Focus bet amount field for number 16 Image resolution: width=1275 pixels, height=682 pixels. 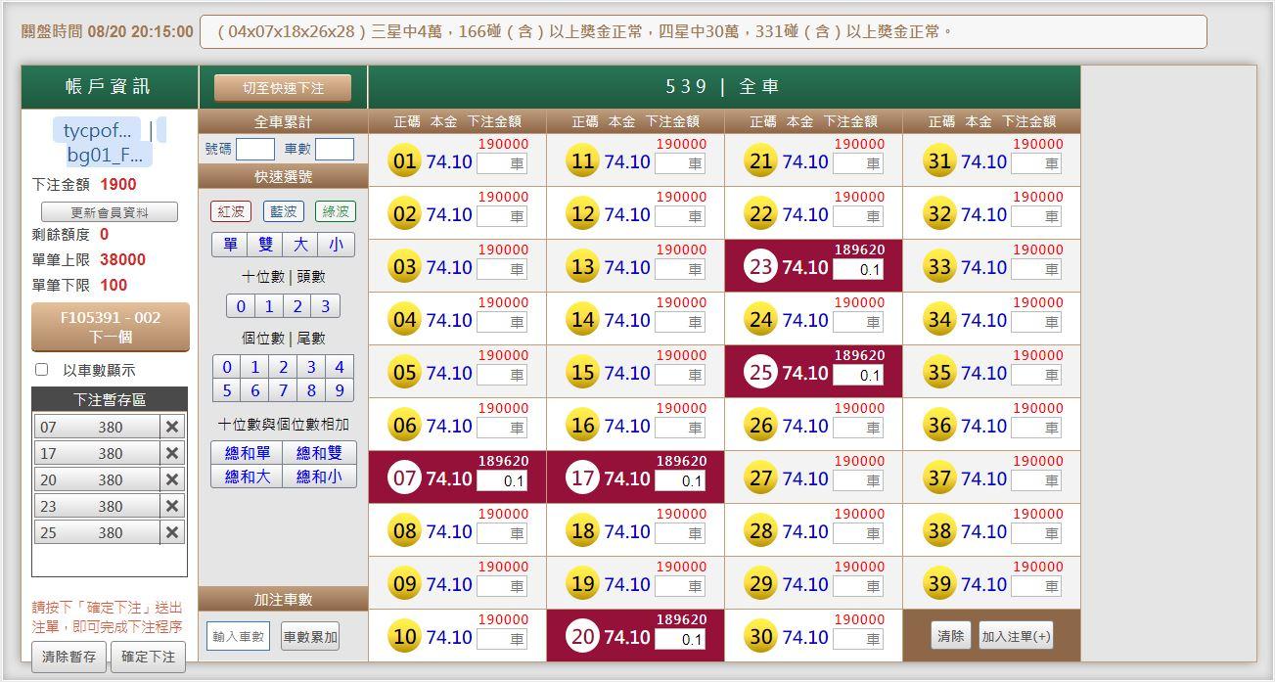click(680, 428)
